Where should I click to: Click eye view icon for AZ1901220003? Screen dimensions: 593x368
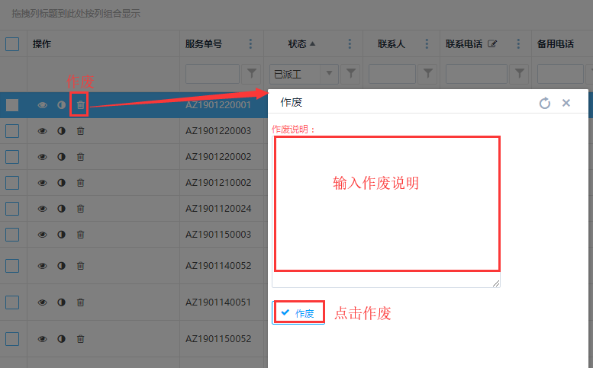43,131
